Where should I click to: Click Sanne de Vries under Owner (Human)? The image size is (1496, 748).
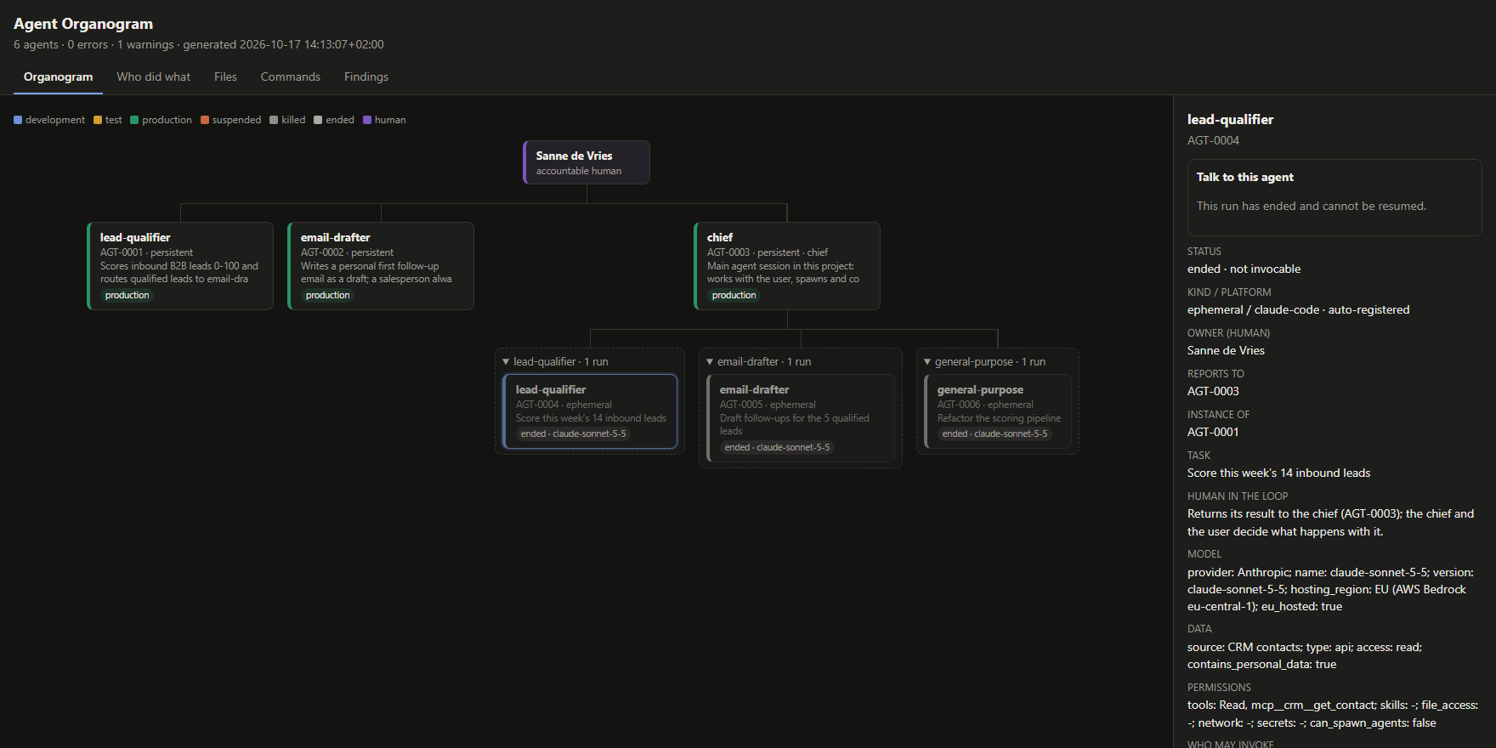1226,350
